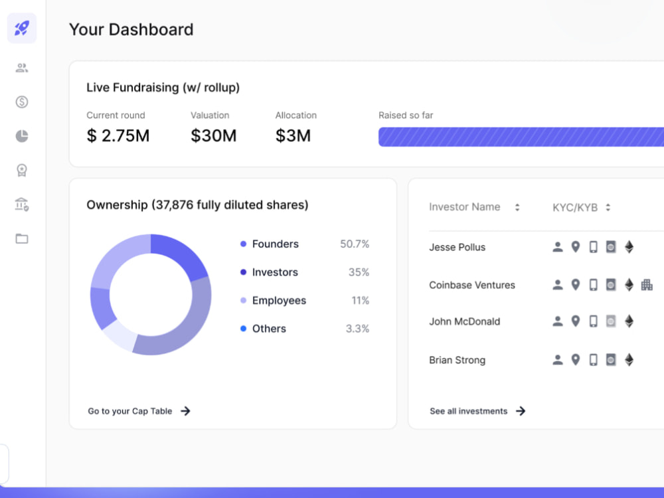Screen dimensions: 664x498
Task: Click Brian Strong location pin icon
Action: [576, 359]
